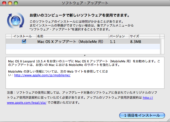Viewport: 170px width, 122px height.
Task: Uncheck the Mac OS X アップデート install checkbox
Action: tap(24, 41)
